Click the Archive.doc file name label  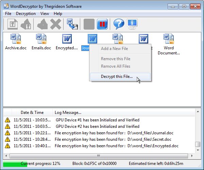[16, 48]
